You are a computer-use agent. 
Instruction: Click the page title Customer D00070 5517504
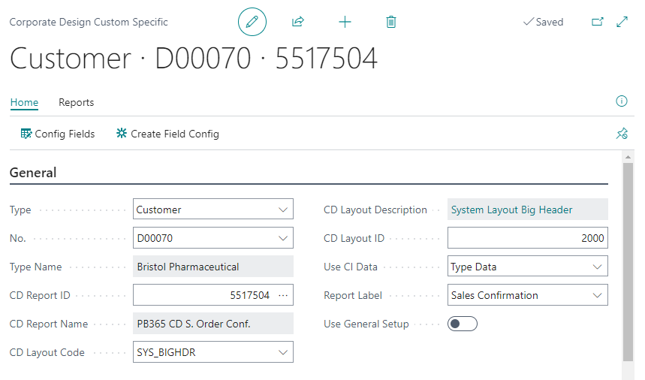[x=193, y=59]
